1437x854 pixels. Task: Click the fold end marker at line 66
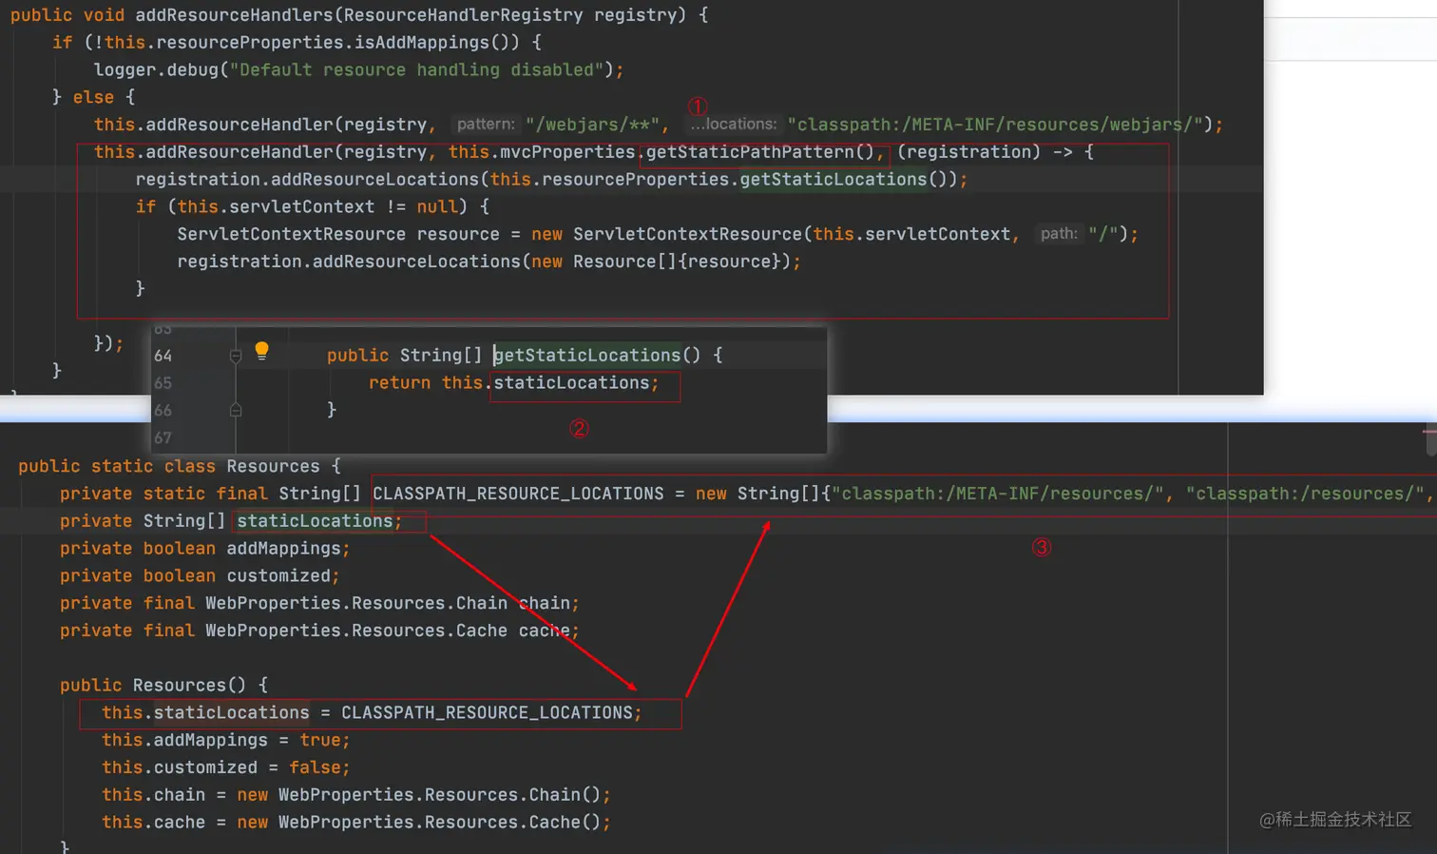tap(236, 410)
